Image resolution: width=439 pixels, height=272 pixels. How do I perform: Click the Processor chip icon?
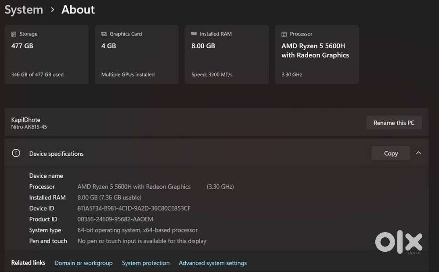(284, 34)
